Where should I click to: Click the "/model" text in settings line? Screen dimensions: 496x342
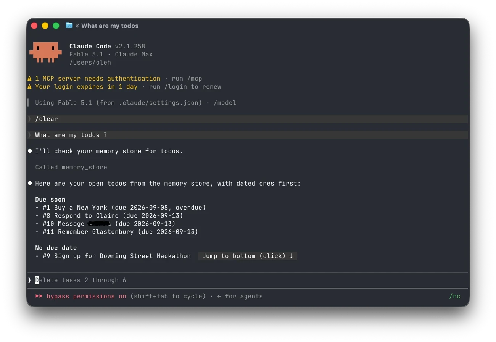pyautogui.click(x=225, y=103)
